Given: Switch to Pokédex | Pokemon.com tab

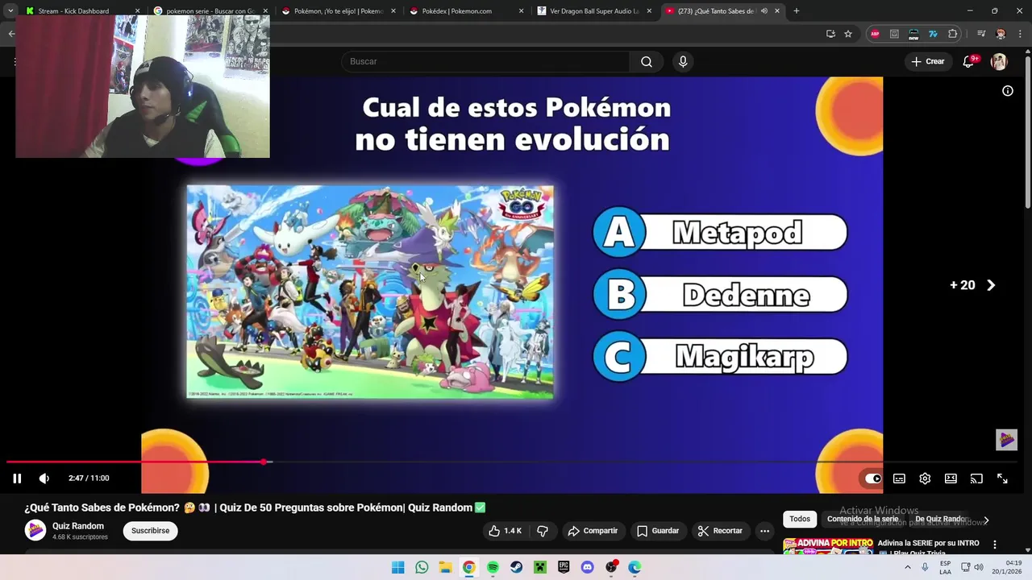Looking at the screenshot, I should point(466,11).
